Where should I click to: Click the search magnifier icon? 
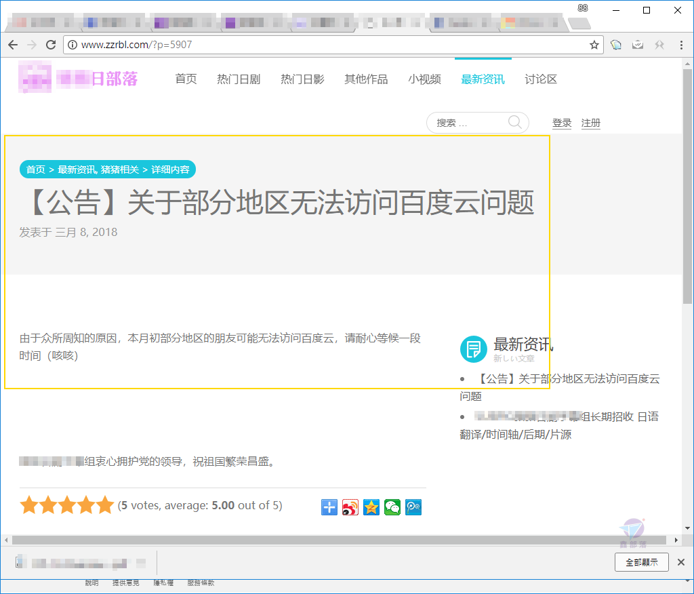click(515, 122)
